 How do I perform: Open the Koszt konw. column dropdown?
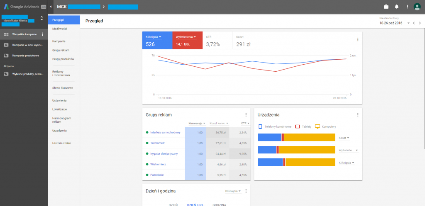click(219, 124)
